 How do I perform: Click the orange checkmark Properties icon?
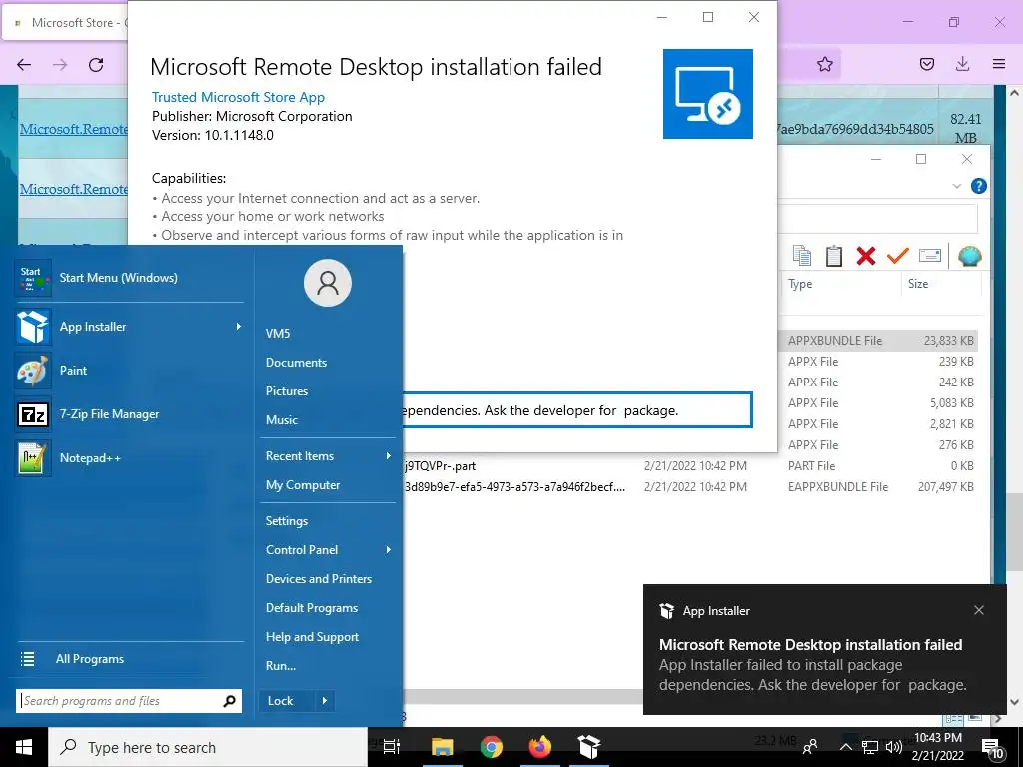click(x=898, y=256)
